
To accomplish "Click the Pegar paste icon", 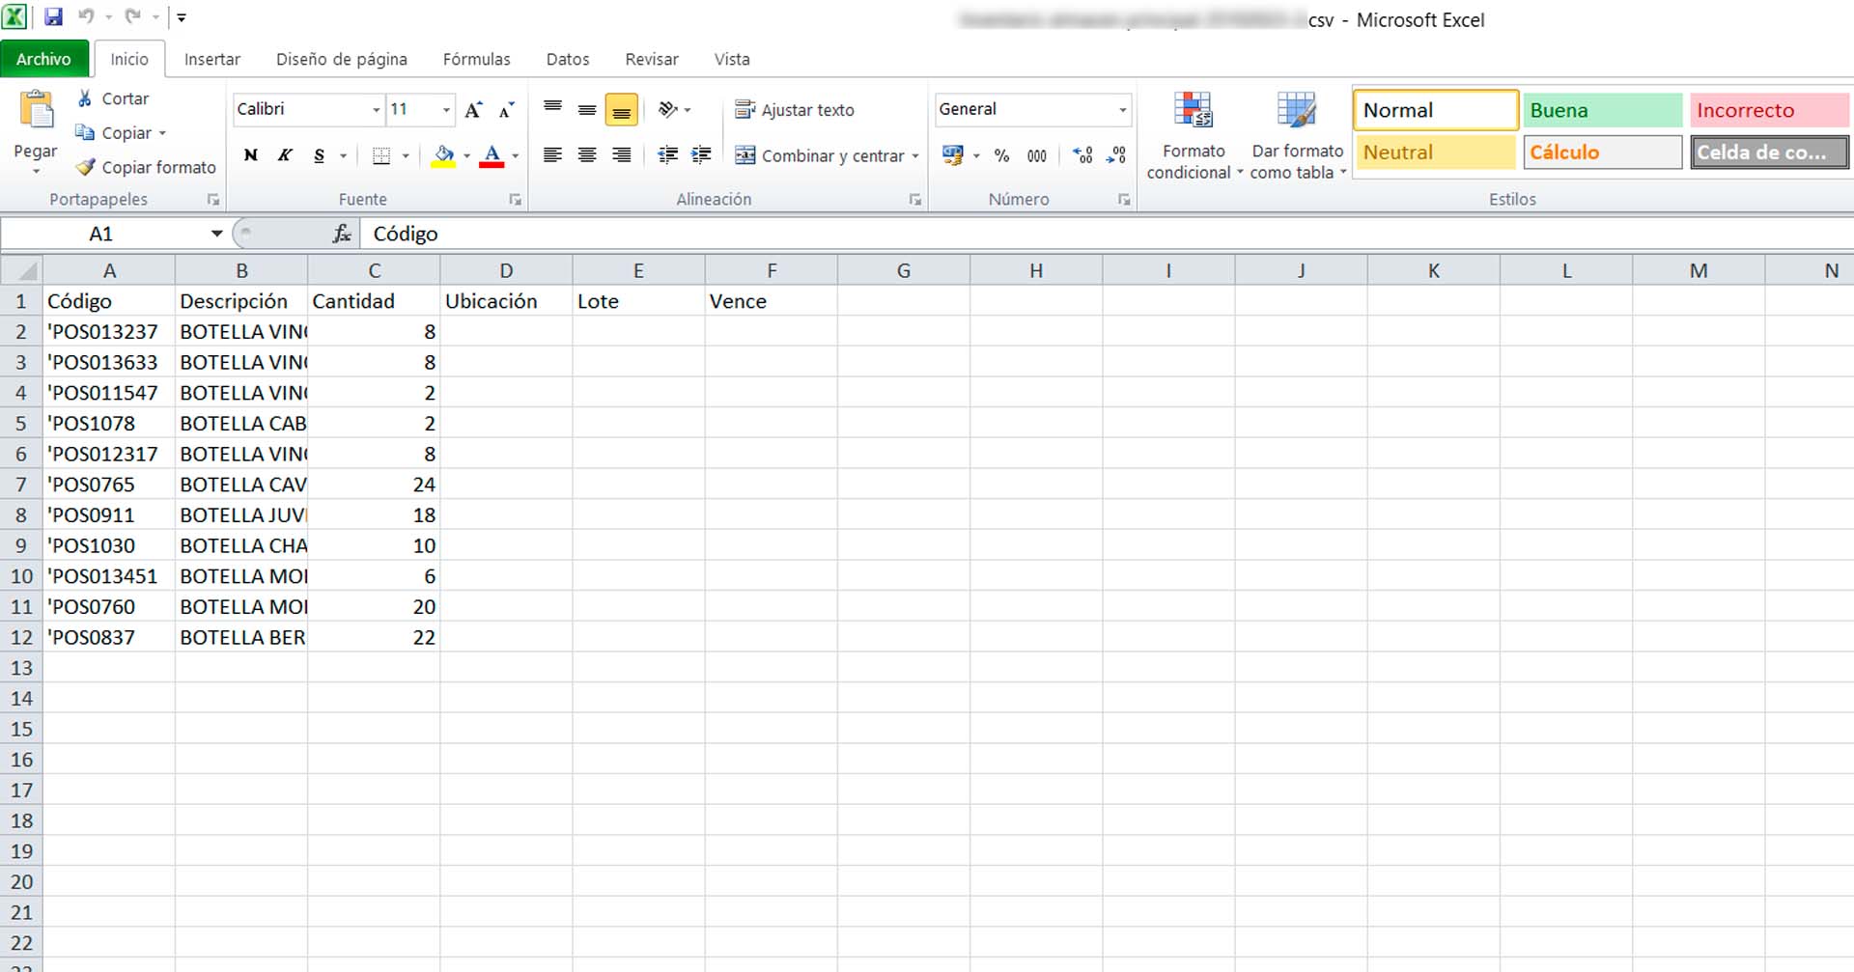I will tap(36, 111).
